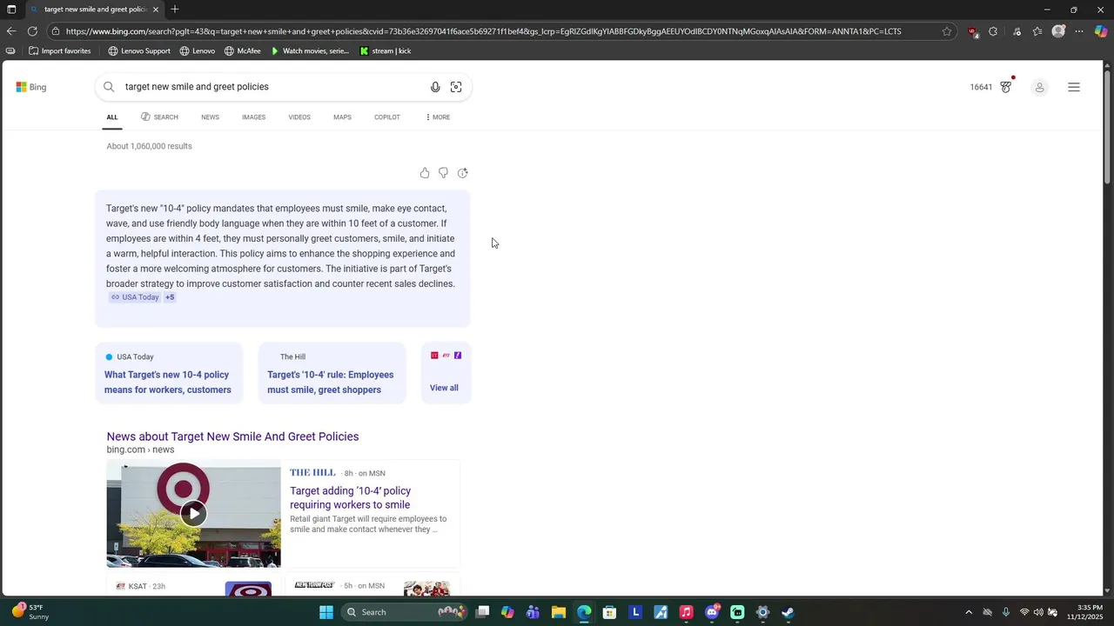
Task: Open the USA Today source citation link
Action: pos(135,297)
